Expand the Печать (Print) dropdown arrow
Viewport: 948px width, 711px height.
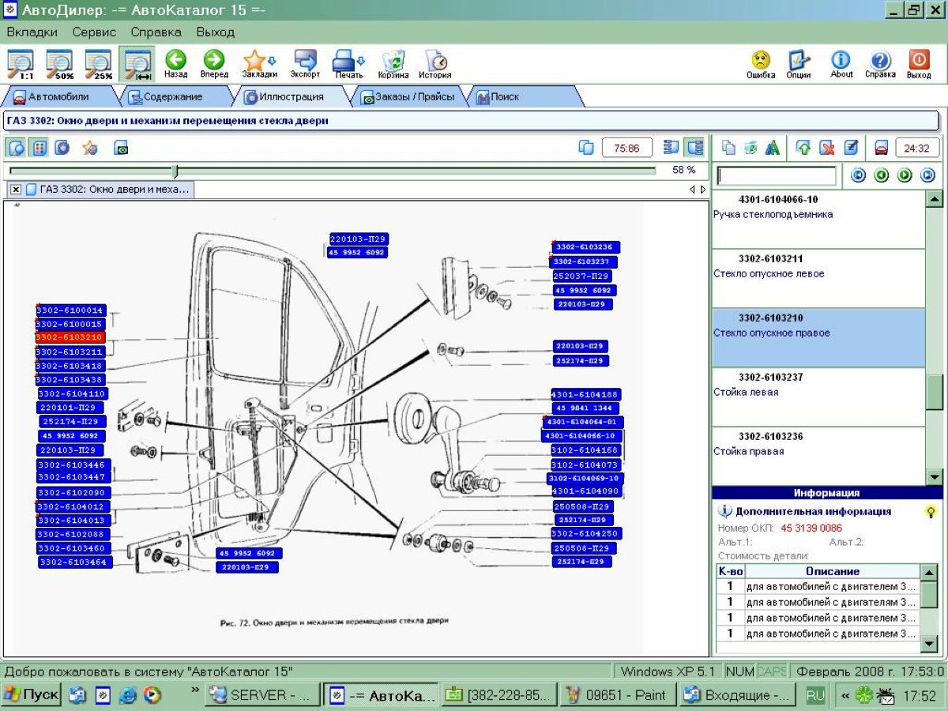pos(361,61)
